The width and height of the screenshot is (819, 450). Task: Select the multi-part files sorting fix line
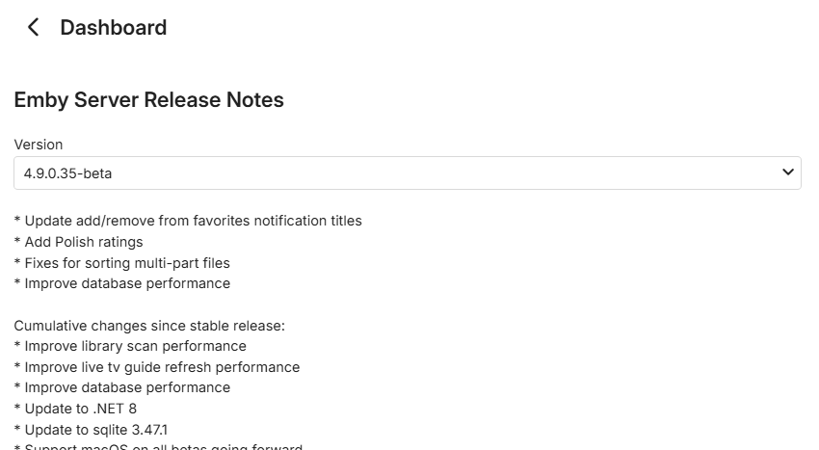[121, 263]
